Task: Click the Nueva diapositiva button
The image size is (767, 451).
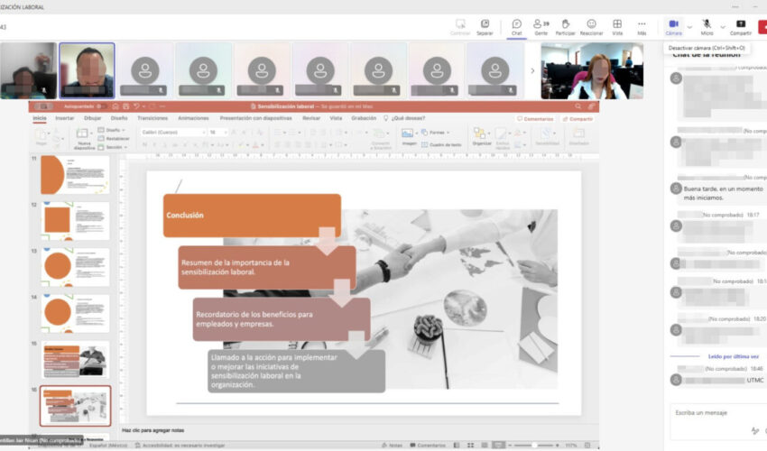Action: click(84, 138)
